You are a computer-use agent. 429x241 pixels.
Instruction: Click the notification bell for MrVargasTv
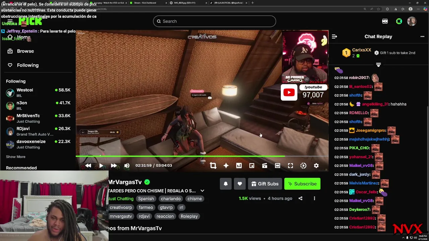click(x=226, y=184)
